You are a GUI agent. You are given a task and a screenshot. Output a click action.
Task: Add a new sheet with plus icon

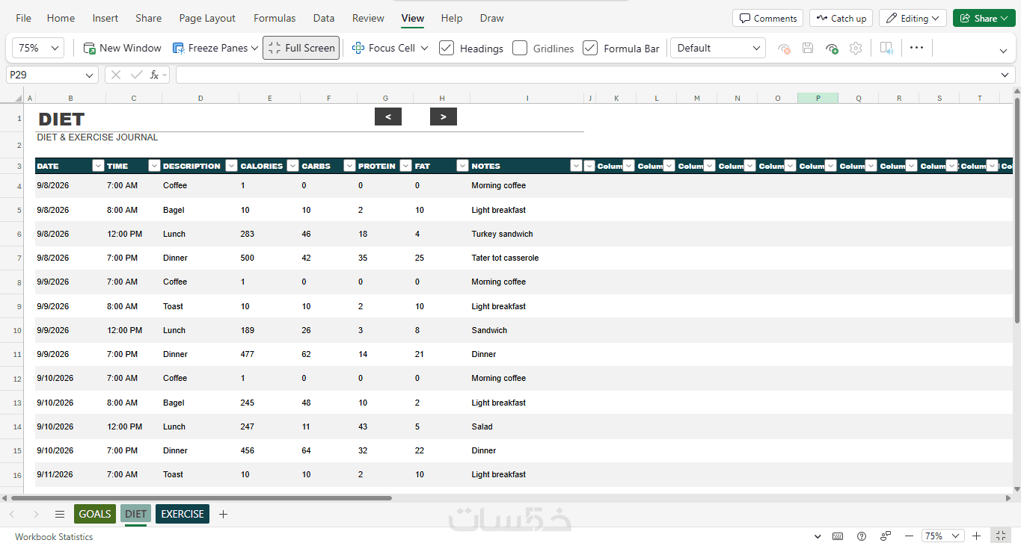223,514
